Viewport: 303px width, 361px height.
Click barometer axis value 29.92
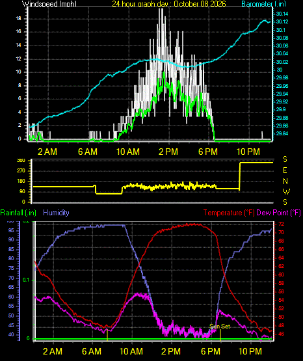pyautogui.click(x=282, y=101)
